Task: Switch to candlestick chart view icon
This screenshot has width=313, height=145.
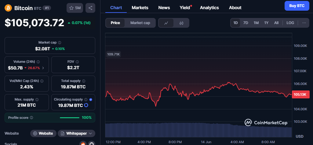Action: click(x=181, y=23)
